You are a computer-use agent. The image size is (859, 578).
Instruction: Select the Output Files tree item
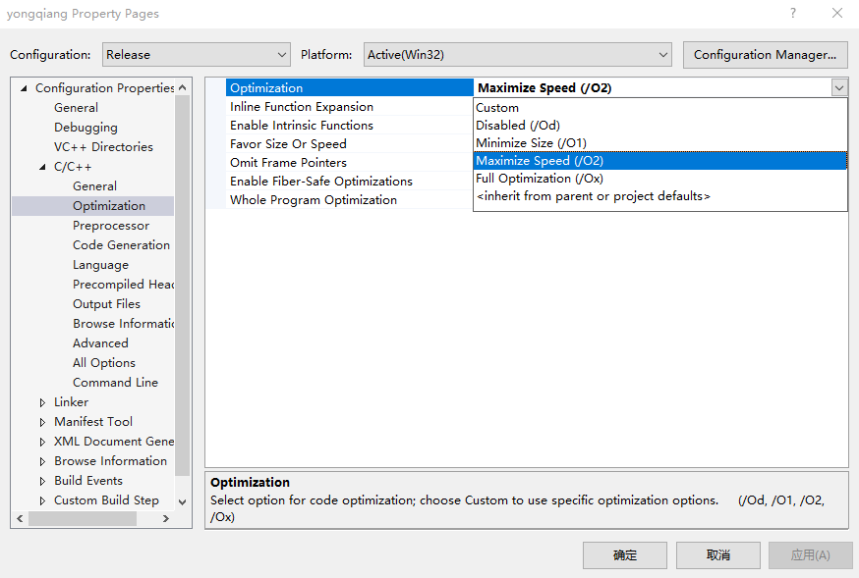coord(106,304)
